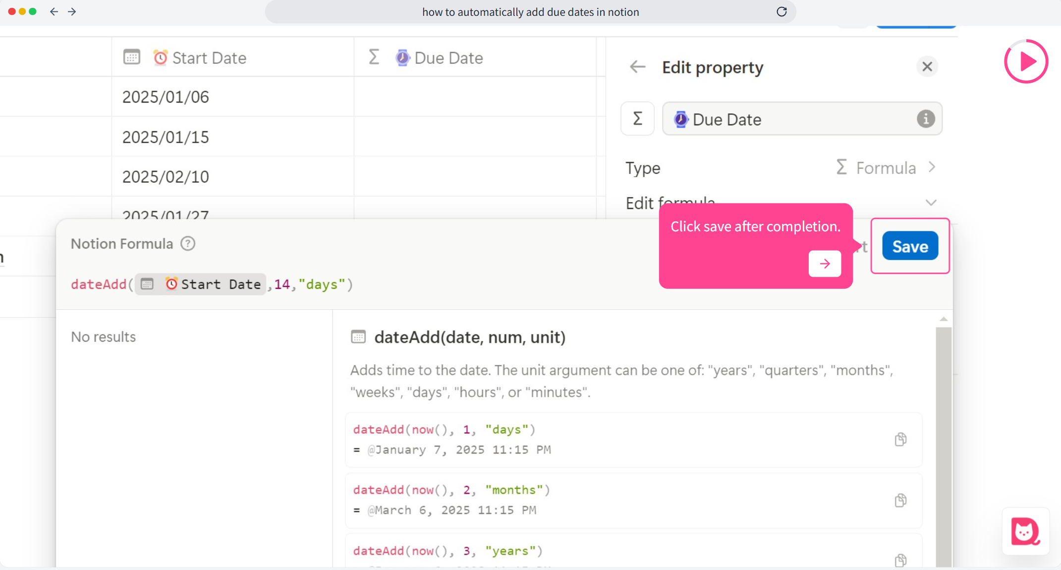Select the 2025/01/15 start date cell
Viewport: 1061px width, 570px height.
click(233, 137)
